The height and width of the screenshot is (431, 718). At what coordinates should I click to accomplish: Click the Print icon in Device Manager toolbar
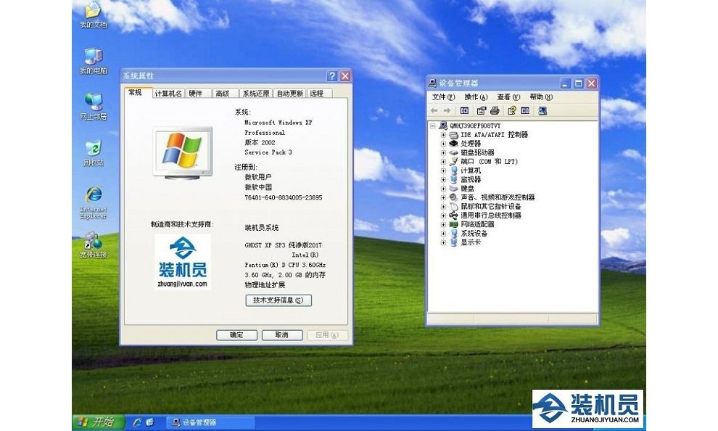495,111
